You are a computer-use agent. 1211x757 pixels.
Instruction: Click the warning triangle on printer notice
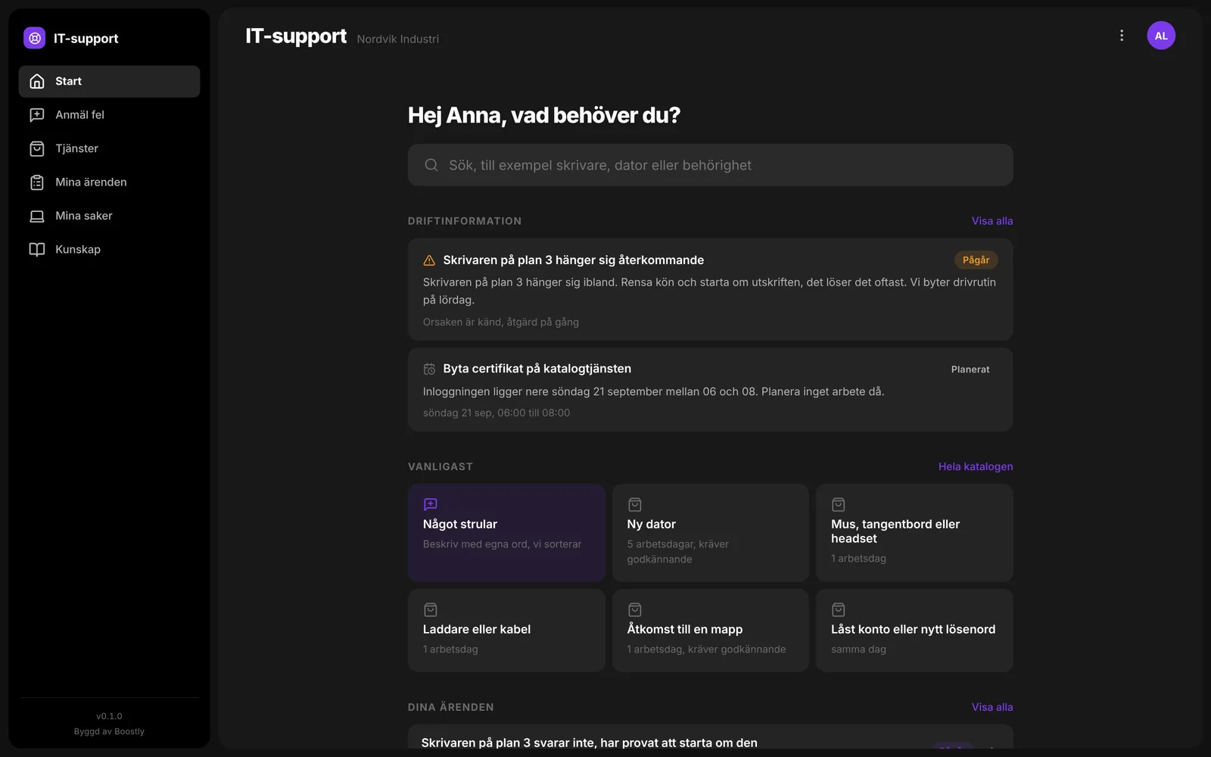[x=429, y=260]
